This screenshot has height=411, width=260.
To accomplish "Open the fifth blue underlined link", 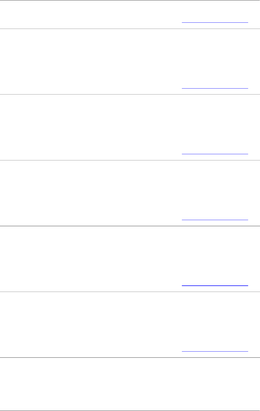I will [x=215, y=285].
